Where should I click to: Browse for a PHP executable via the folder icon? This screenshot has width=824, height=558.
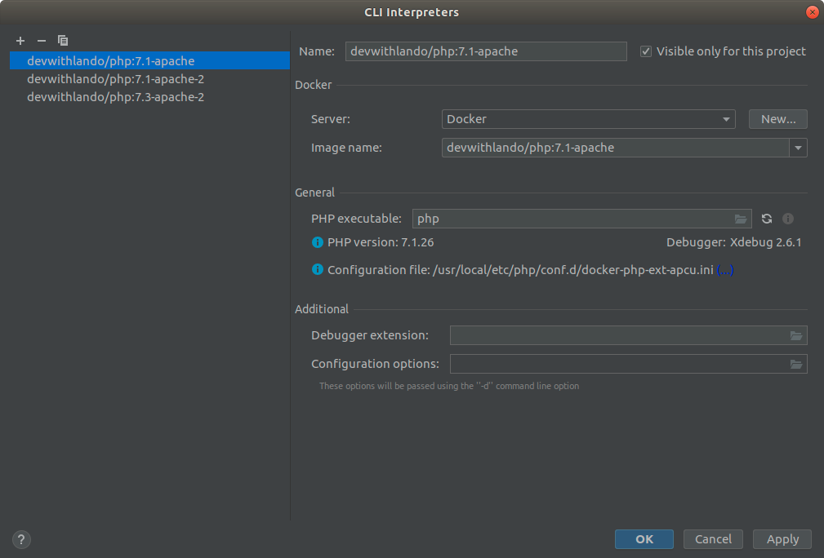point(740,219)
